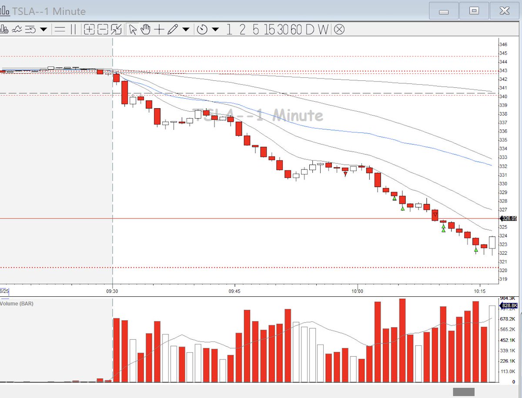The image size is (522, 398).
Task: Click the circled X clear icon
Action: [339, 30]
